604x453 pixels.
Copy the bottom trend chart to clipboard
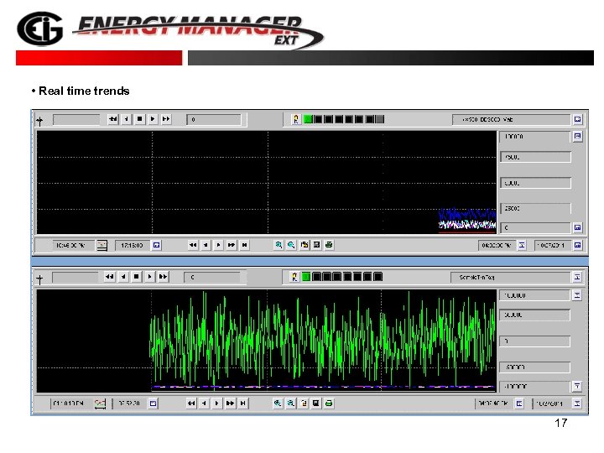pos(304,404)
